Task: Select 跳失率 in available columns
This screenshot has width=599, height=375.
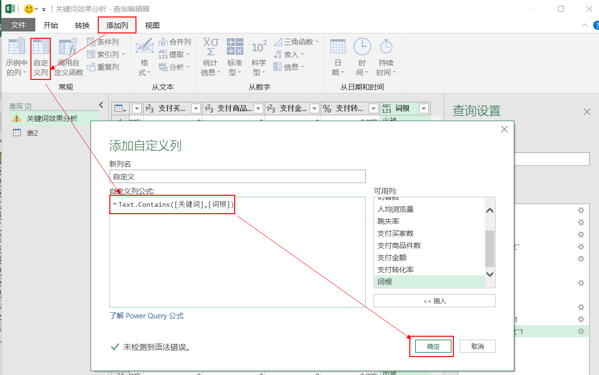Action: 429,221
